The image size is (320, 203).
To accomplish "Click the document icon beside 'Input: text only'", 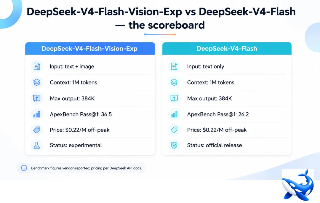I will click(x=174, y=66).
